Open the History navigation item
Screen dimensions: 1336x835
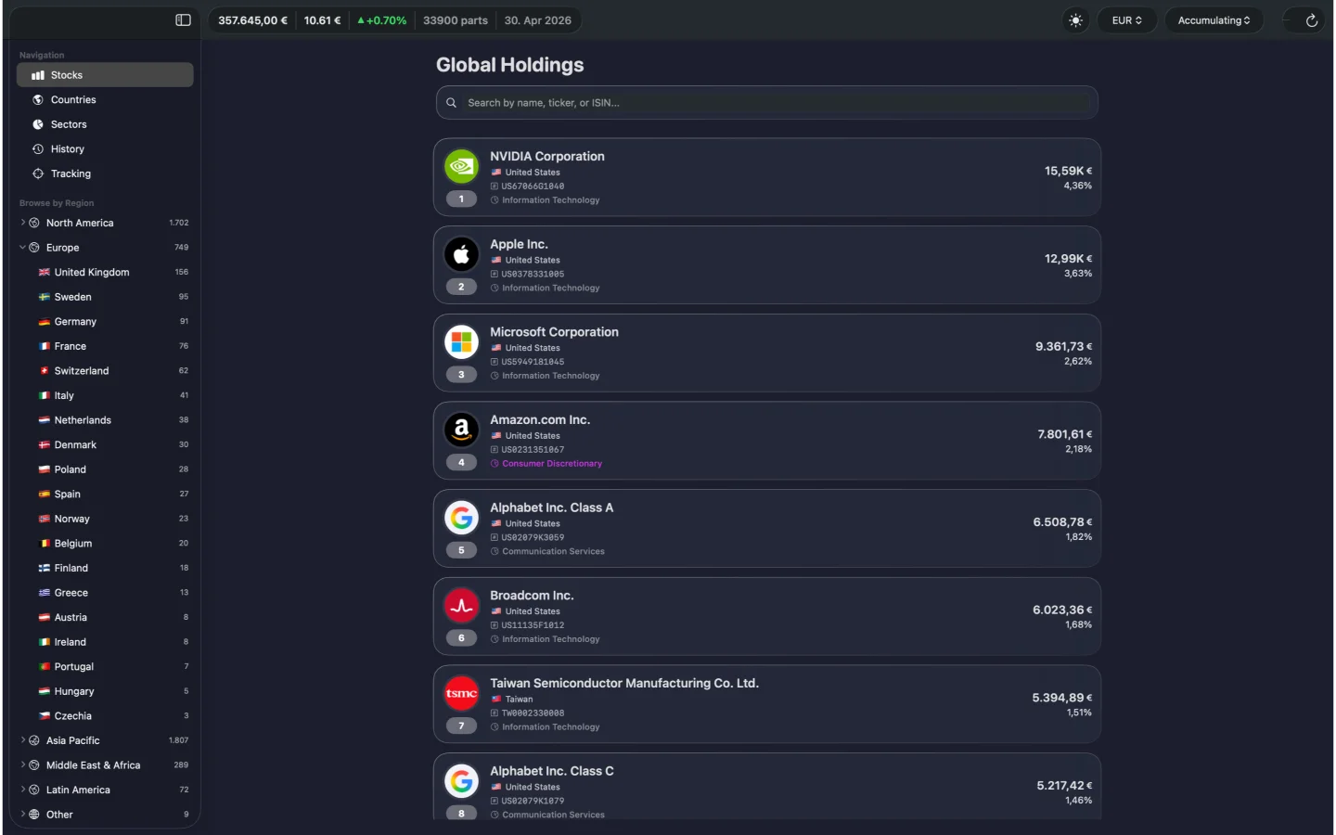click(105, 148)
